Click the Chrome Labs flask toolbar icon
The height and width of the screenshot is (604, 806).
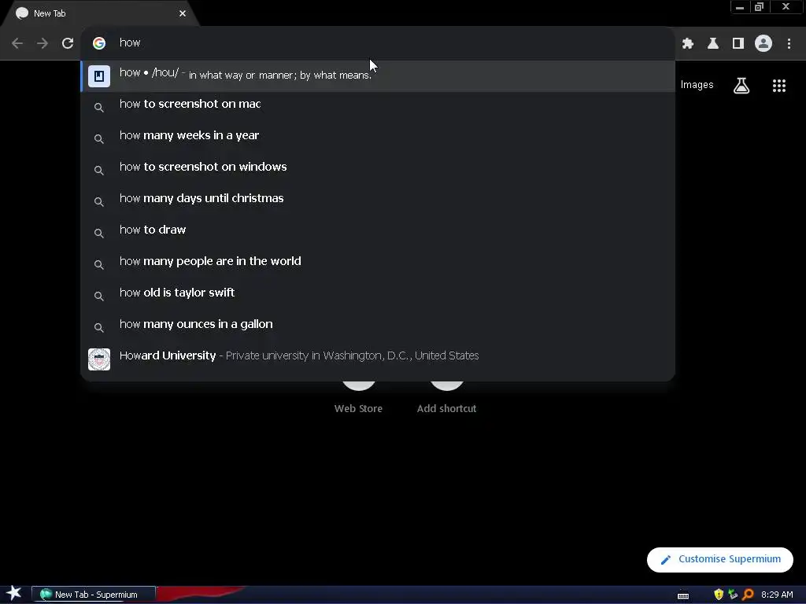click(713, 43)
